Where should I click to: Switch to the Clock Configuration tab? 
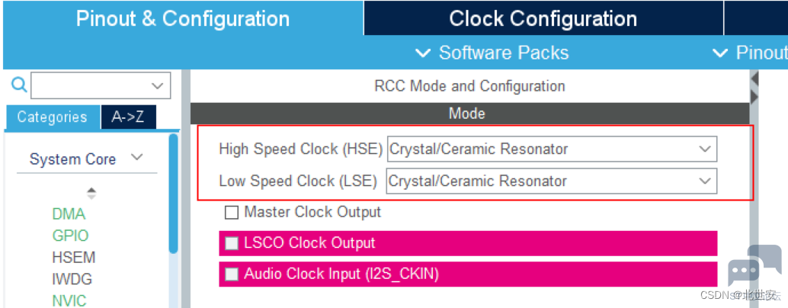(543, 18)
